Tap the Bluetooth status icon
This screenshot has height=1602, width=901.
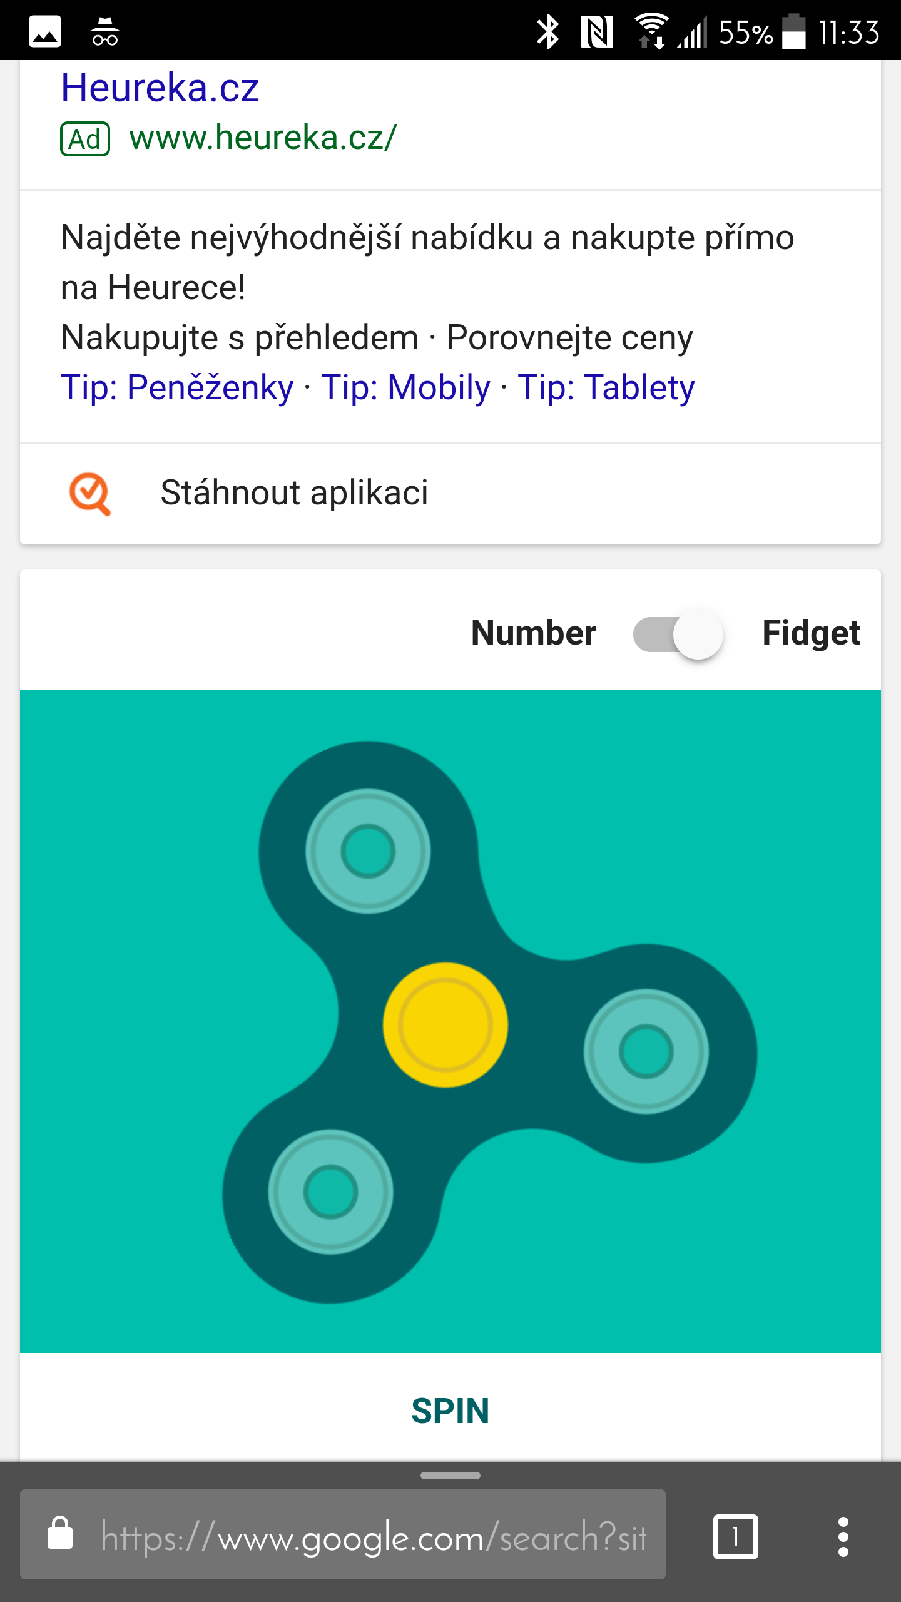(548, 31)
